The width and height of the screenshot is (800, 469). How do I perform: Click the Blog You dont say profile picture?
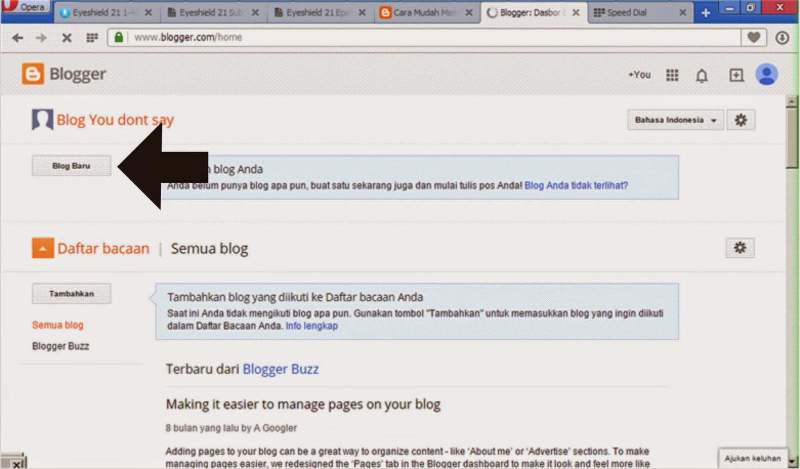[x=42, y=119]
